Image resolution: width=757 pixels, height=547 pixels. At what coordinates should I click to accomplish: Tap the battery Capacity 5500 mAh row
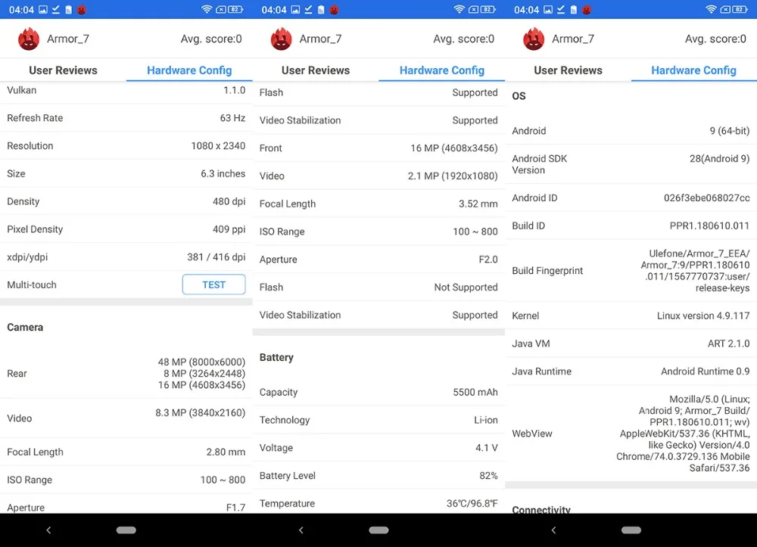378,392
